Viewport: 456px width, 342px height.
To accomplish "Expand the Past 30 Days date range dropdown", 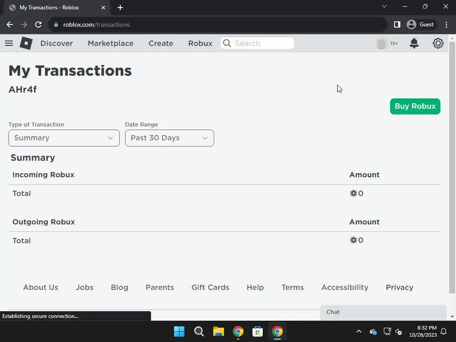I will 170,138.
